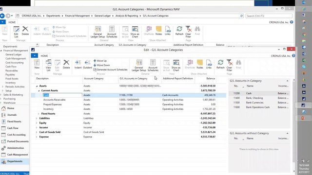This screenshot has height=175, width=312.
Task: Click Delete in the Edit window ribbon
Action: (x=66, y=64)
